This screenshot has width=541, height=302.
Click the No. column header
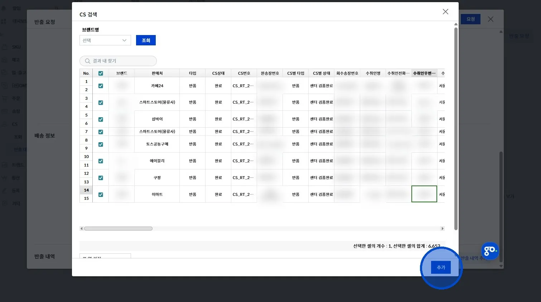click(86, 73)
